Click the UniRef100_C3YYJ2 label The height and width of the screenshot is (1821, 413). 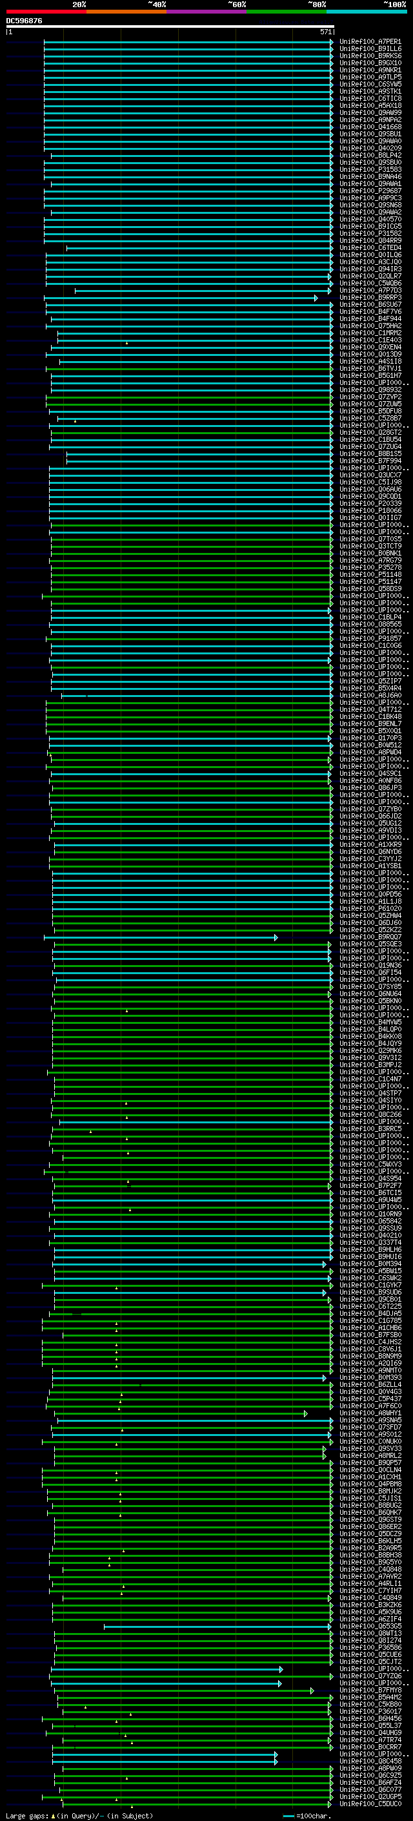pos(370,858)
